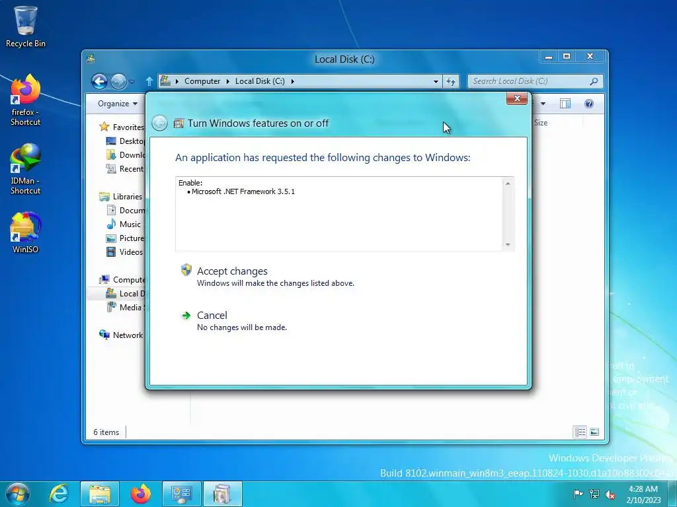Select Local Disk in navigation pane
This screenshot has width=677, height=507.
click(x=125, y=294)
